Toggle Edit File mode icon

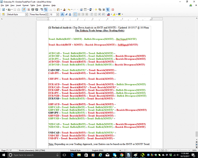click(x=24, y=9)
